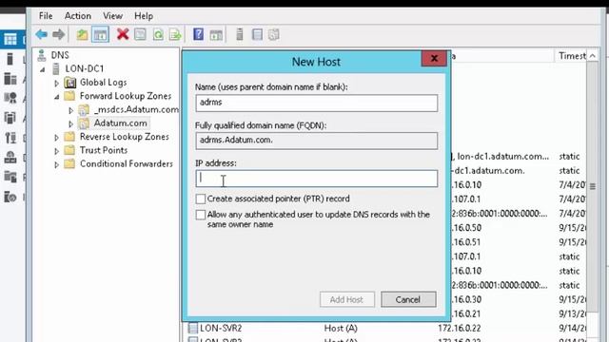Expand the Conditional Forwarders node
Image resolution: width=609 pixels, height=342 pixels.
57,164
